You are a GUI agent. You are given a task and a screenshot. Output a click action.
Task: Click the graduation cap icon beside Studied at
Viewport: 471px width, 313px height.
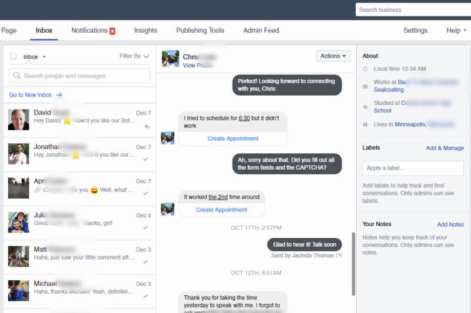pos(366,107)
